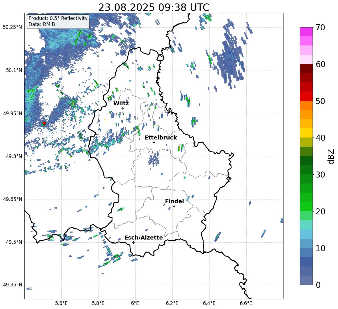Click the title 23.08.2025 09:38 UTC
This screenshot has width=338, height=309.
[x=154, y=7]
